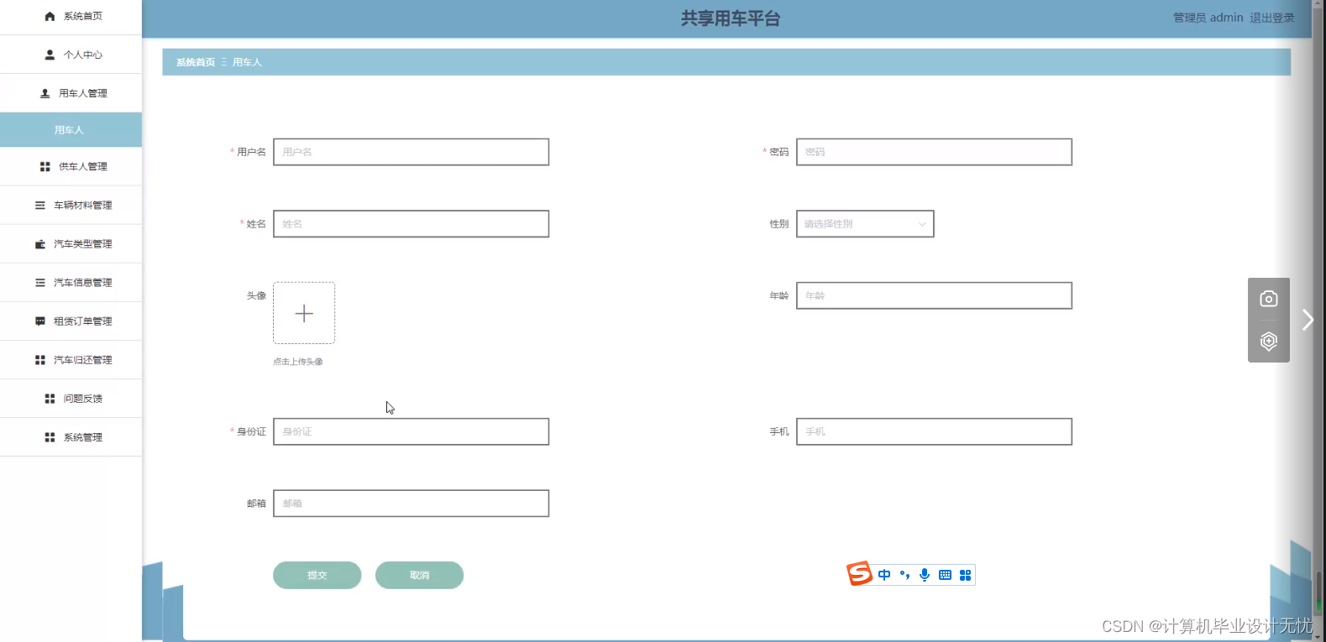Expand 用车人管理 menu item

click(x=71, y=93)
